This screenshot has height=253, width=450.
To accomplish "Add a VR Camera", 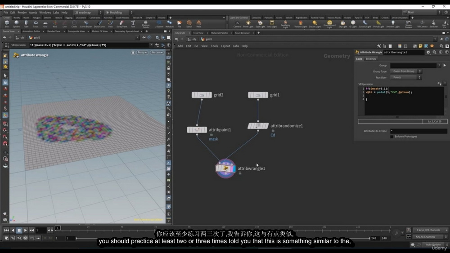I will click(x=422, y=24).
